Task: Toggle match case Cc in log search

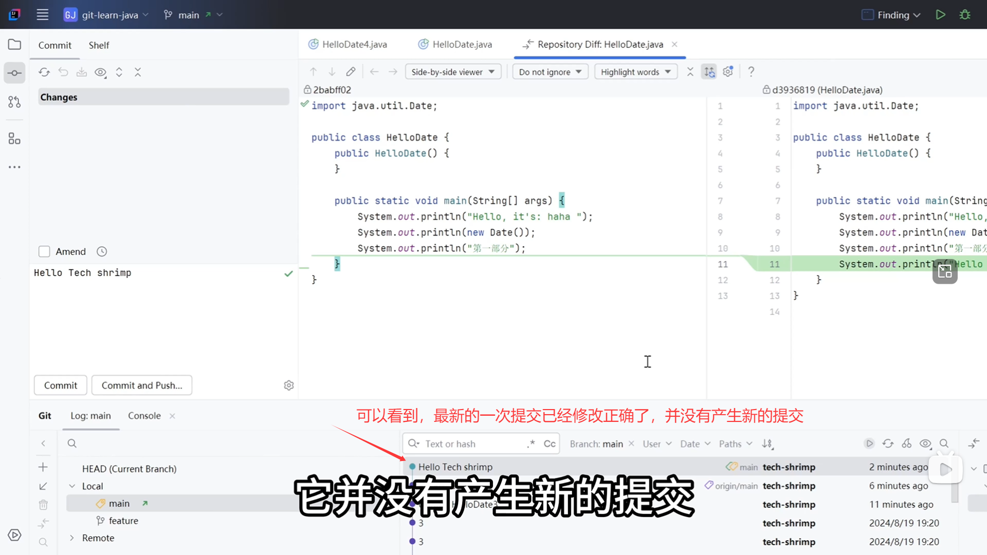Action: click(x=550, y=443)
